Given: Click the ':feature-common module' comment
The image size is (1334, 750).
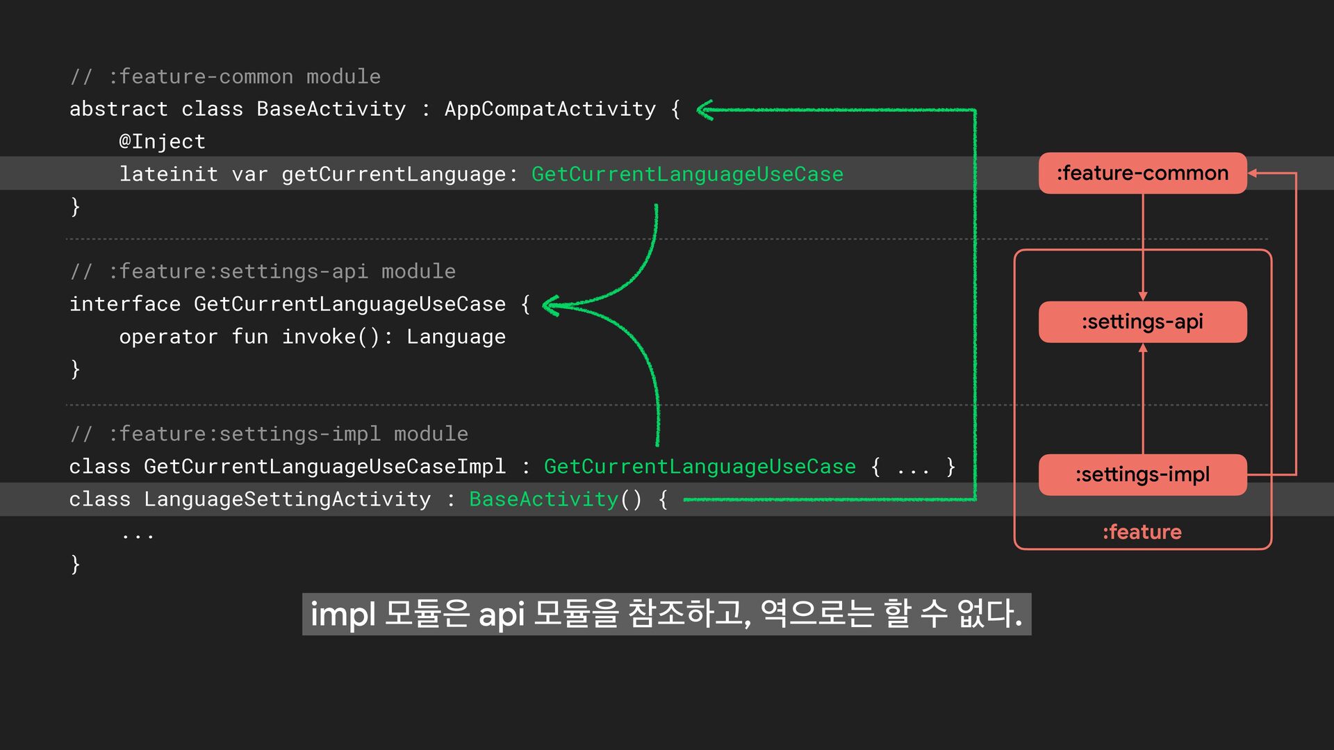Looking at the screenshot, I should [225, 76].
